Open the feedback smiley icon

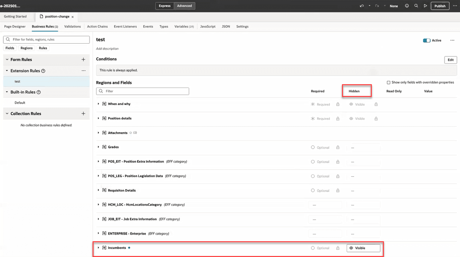[x=407, y=6]
